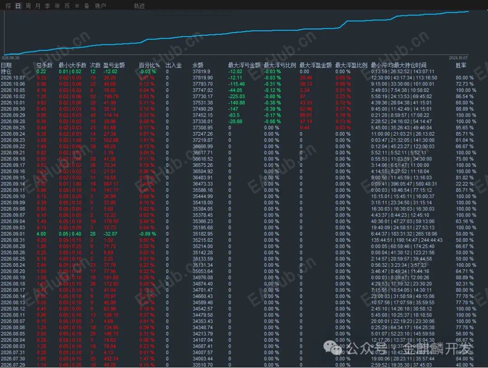Select the 年 yearly tab

57,6
